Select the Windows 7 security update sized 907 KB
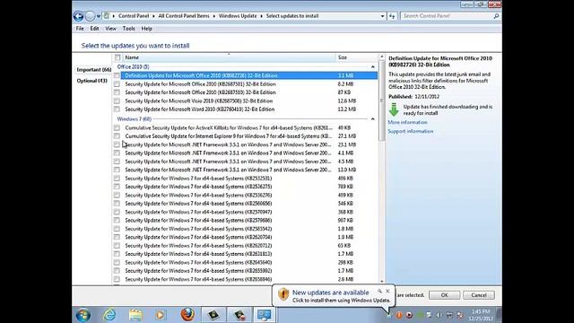Viewport: 574px width, 323px height. 245,221
